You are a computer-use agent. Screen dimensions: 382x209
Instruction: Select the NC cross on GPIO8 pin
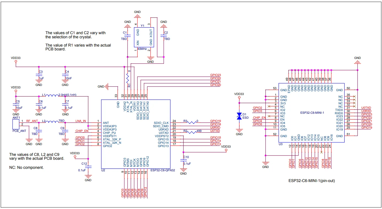322,152
